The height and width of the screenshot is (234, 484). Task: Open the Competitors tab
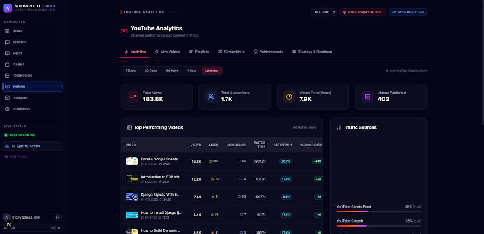[231, 52]
